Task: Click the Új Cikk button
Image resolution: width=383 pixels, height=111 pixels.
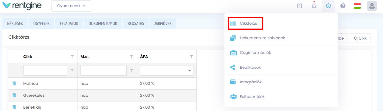Action: pyautogui.click(x=360, y=38)
